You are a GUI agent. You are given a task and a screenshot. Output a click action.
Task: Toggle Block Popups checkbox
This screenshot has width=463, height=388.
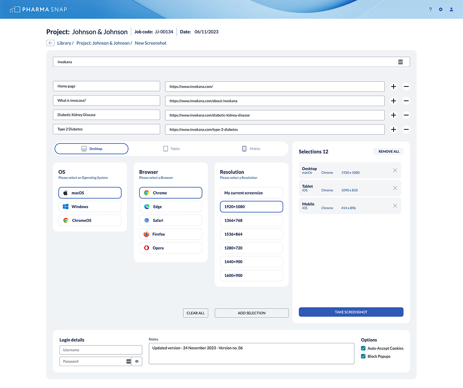(x=363, y=356)
